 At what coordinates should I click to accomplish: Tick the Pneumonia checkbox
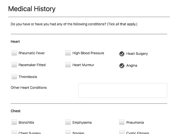point(122,122)
